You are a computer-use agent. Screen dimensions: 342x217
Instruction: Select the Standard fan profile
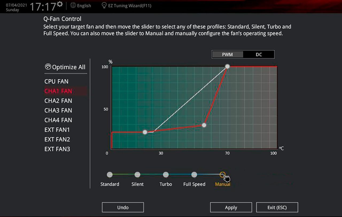tap(110, 175)
